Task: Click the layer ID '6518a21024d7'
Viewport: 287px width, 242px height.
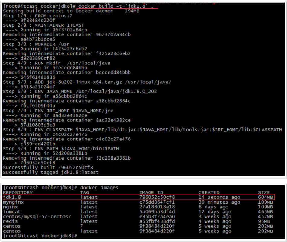Action: [x=38, y=87]
